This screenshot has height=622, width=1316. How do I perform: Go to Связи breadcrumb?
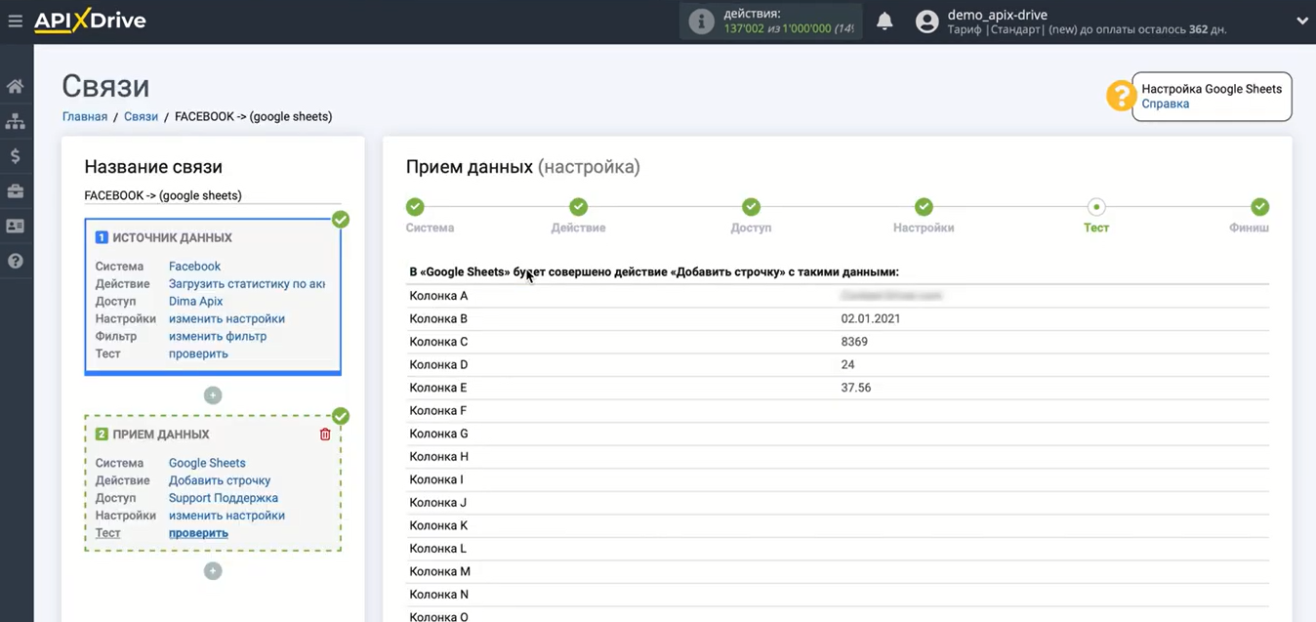[141, 116]
